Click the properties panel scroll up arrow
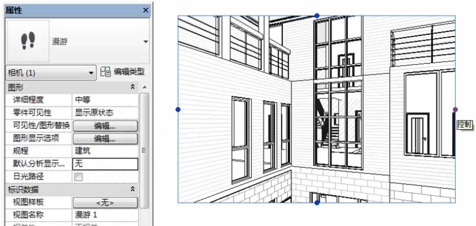Image resolution: width=476 pixels, height=226 pixels. 145,87
